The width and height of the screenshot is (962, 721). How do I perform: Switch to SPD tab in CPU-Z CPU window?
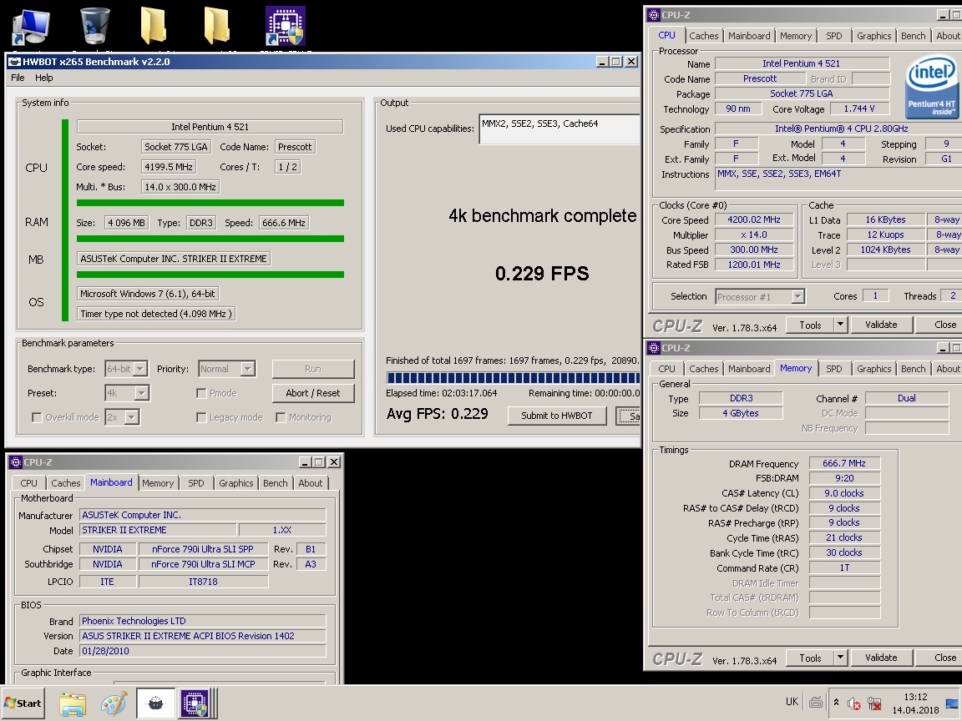tap(833, 36)
